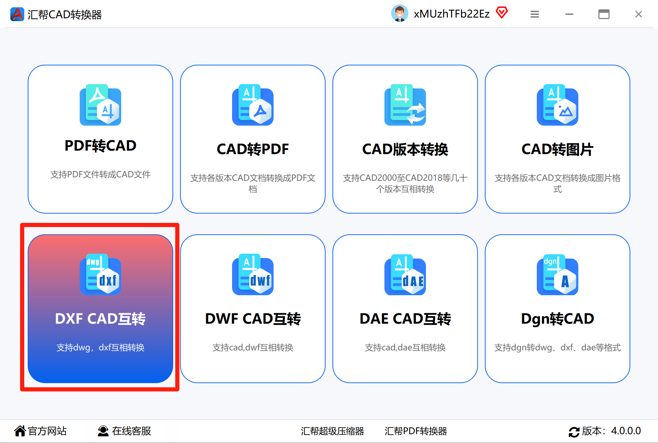Open the PDF转CAD conversion icon
Viewport: 658px width, 443px height.
[x=100, y=105]
